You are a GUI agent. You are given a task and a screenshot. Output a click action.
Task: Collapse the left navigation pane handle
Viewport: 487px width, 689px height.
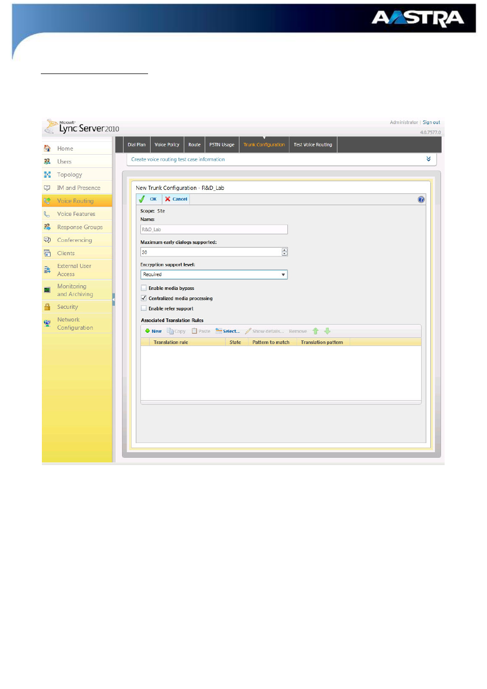113,300
